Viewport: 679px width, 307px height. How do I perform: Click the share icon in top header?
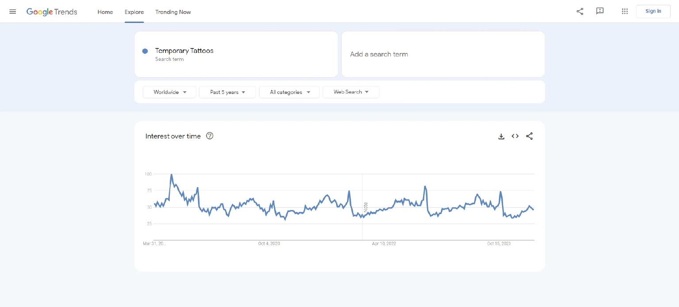tap(580, 11)
